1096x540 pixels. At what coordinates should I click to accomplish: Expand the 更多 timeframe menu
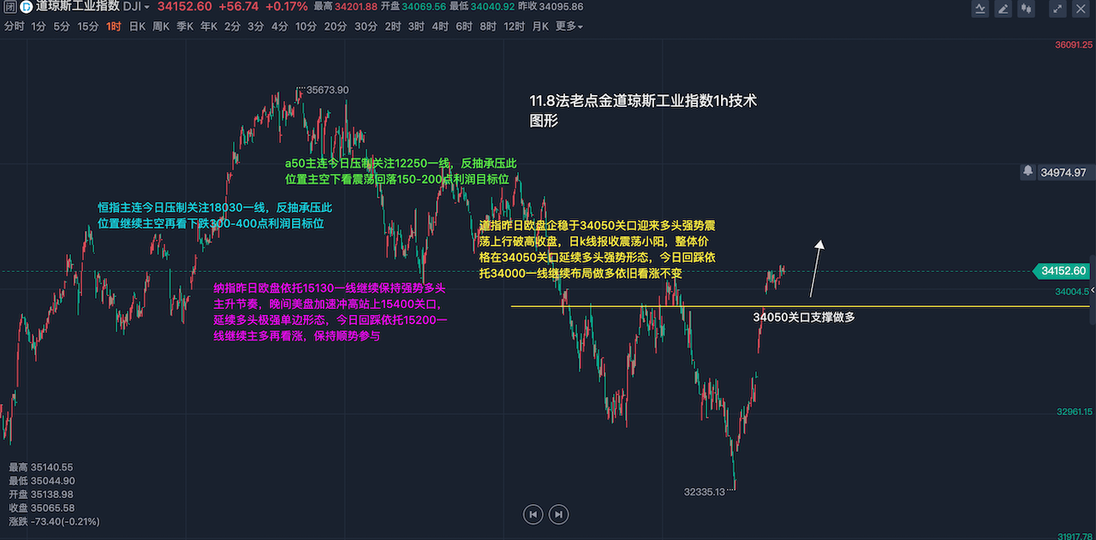click(569, 27)
